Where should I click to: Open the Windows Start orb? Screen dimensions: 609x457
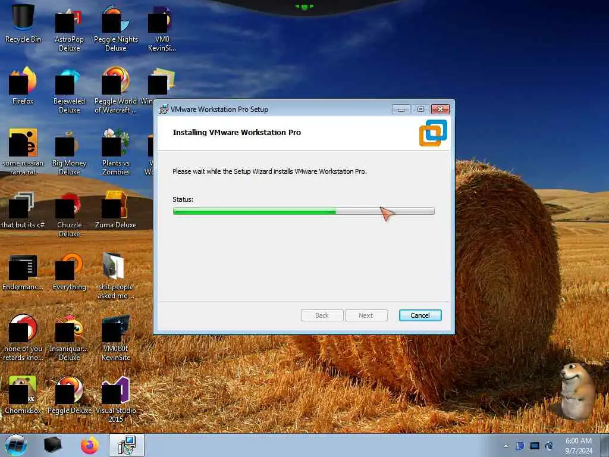16,445
